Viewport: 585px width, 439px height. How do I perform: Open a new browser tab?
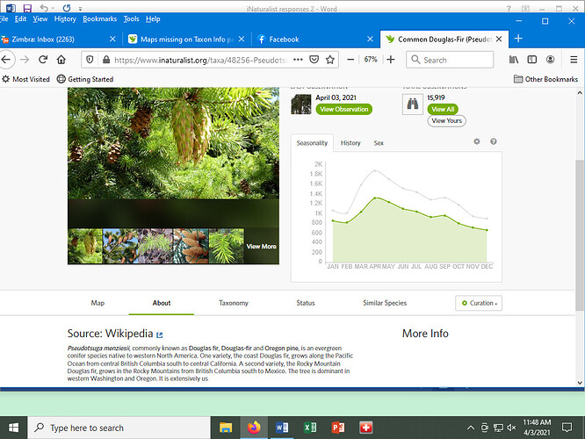point(518,39)
